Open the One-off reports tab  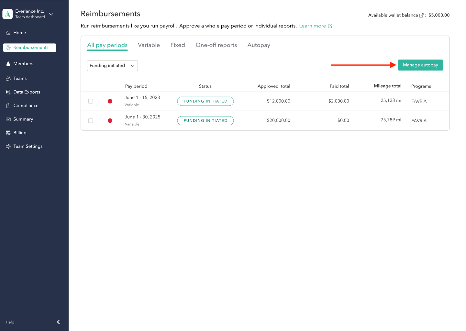point(216,45)
